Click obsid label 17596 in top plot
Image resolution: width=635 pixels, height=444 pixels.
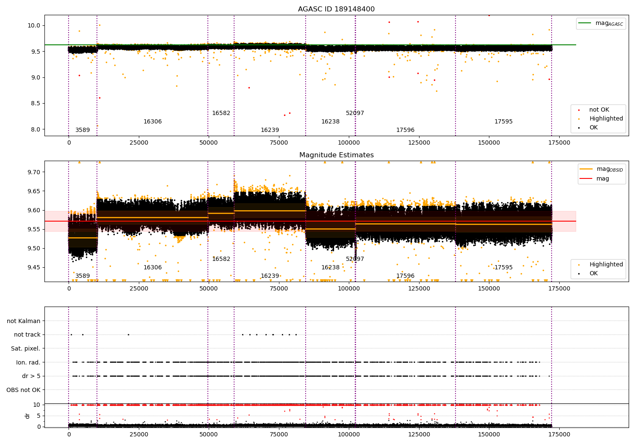405,130
